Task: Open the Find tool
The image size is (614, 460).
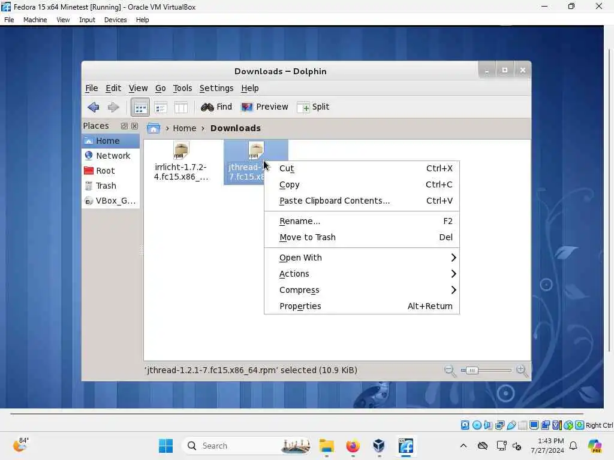Action: (216, 107)
